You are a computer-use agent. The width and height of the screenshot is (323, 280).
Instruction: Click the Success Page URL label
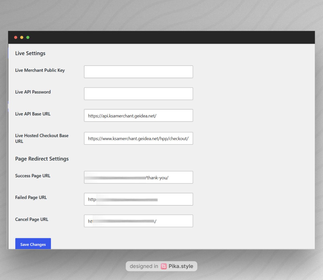tap(33, 176)
